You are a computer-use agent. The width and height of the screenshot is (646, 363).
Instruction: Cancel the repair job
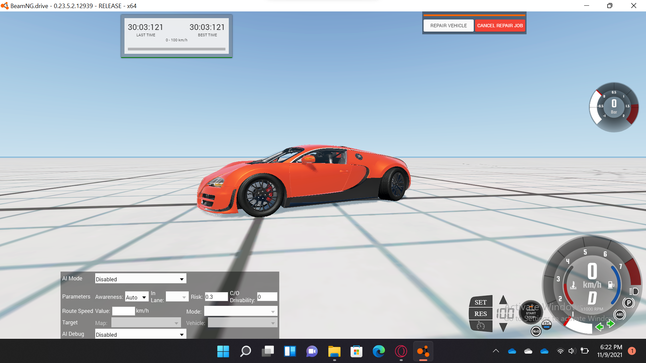500,26
